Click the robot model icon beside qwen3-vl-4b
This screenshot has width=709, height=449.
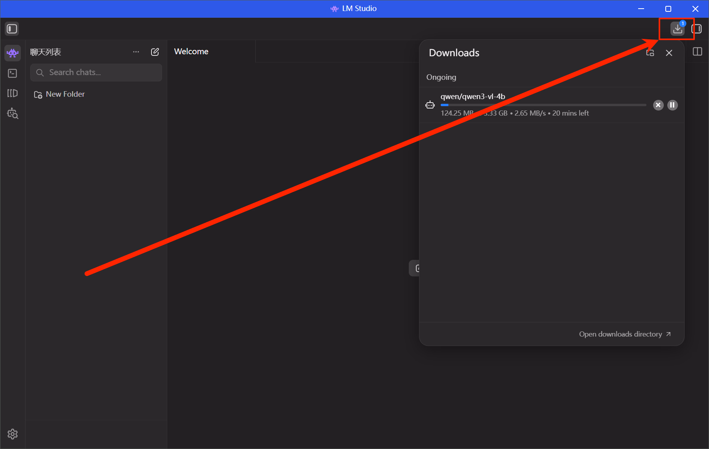pos(430,105)
